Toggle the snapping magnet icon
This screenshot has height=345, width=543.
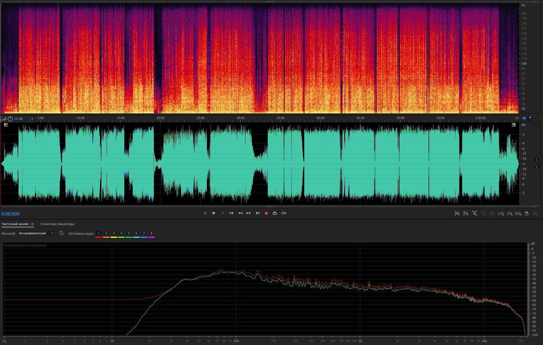coord(524,118)
